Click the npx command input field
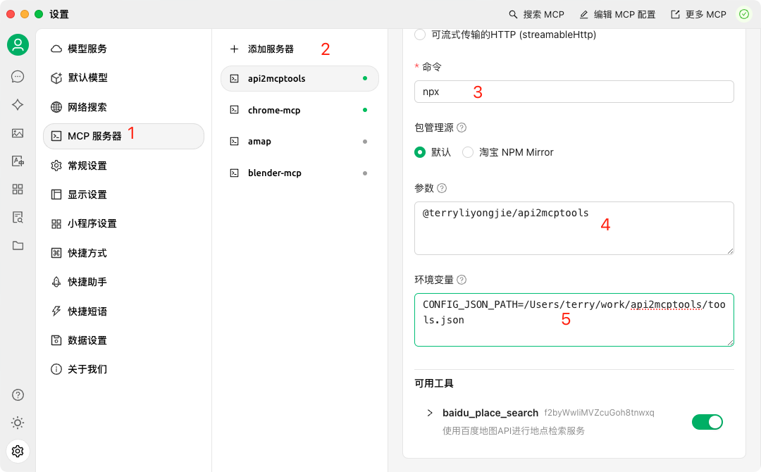This screenshot has height=472, width=761. [x=574, y=91]
